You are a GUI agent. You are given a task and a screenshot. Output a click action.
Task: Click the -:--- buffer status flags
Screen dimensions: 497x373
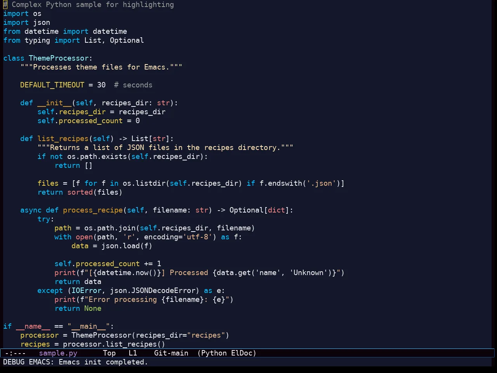16,353
